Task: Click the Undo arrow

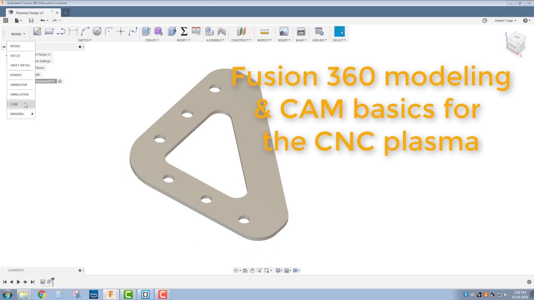Action: (42, 20)
